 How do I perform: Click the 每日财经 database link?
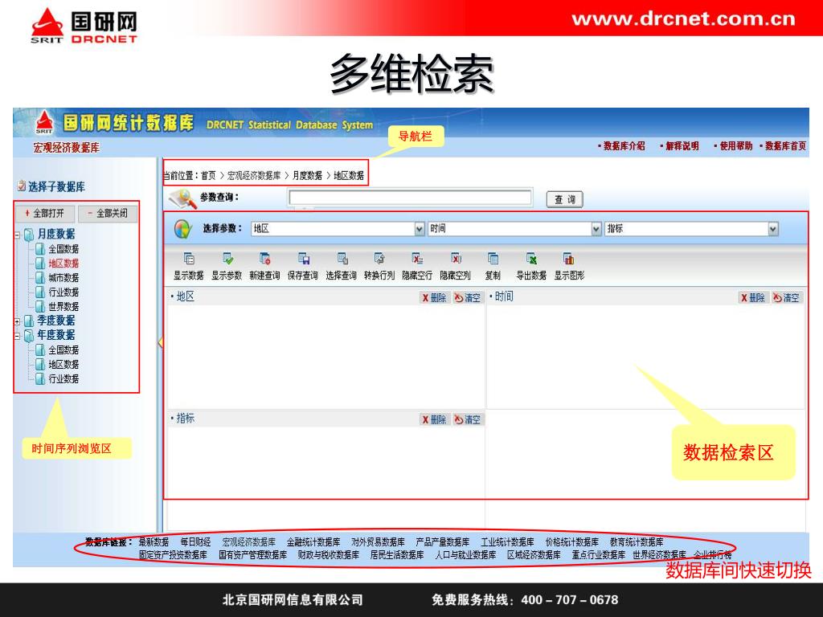(196, 541)
